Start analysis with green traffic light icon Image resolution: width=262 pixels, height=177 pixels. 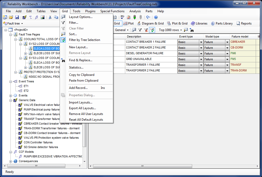pos(134,17)
